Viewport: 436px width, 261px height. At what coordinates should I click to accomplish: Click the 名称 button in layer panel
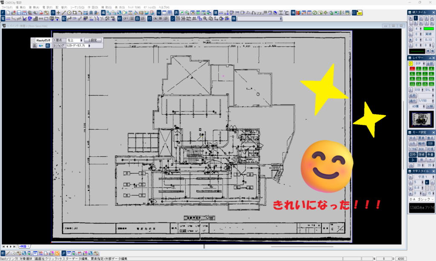413,95
